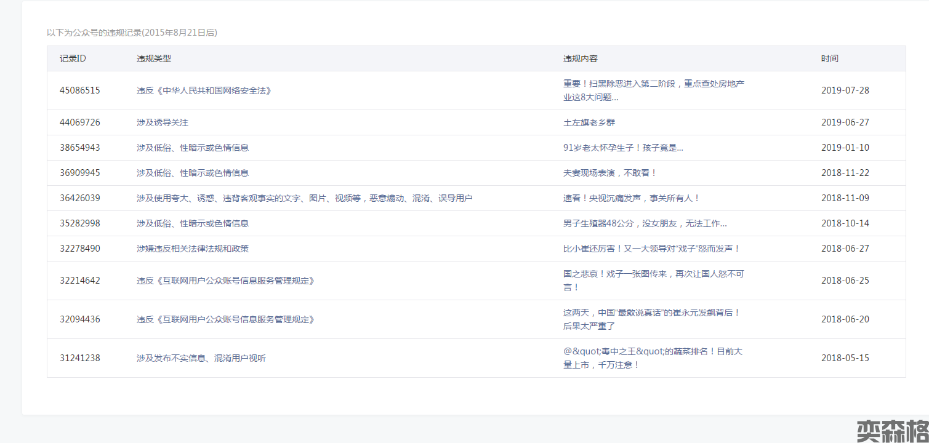Click violation content '土左旗老乡群'

(x=589, y=122)
